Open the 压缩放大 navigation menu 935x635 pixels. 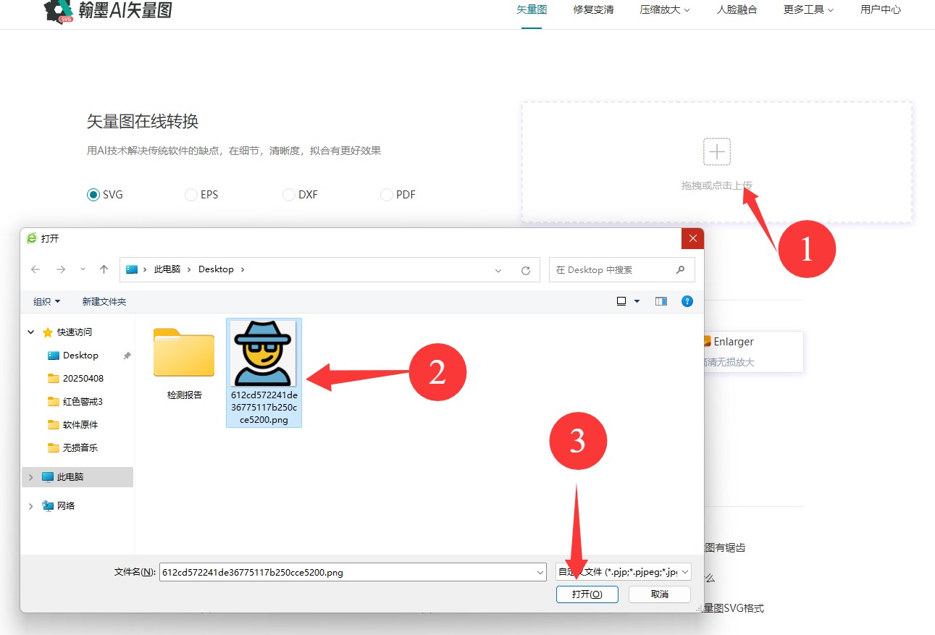664,9
